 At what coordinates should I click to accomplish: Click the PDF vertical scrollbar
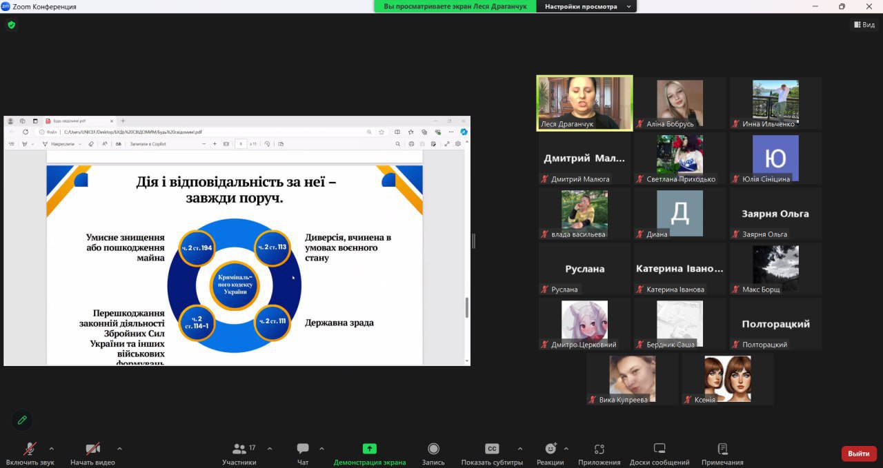point(467,307)
